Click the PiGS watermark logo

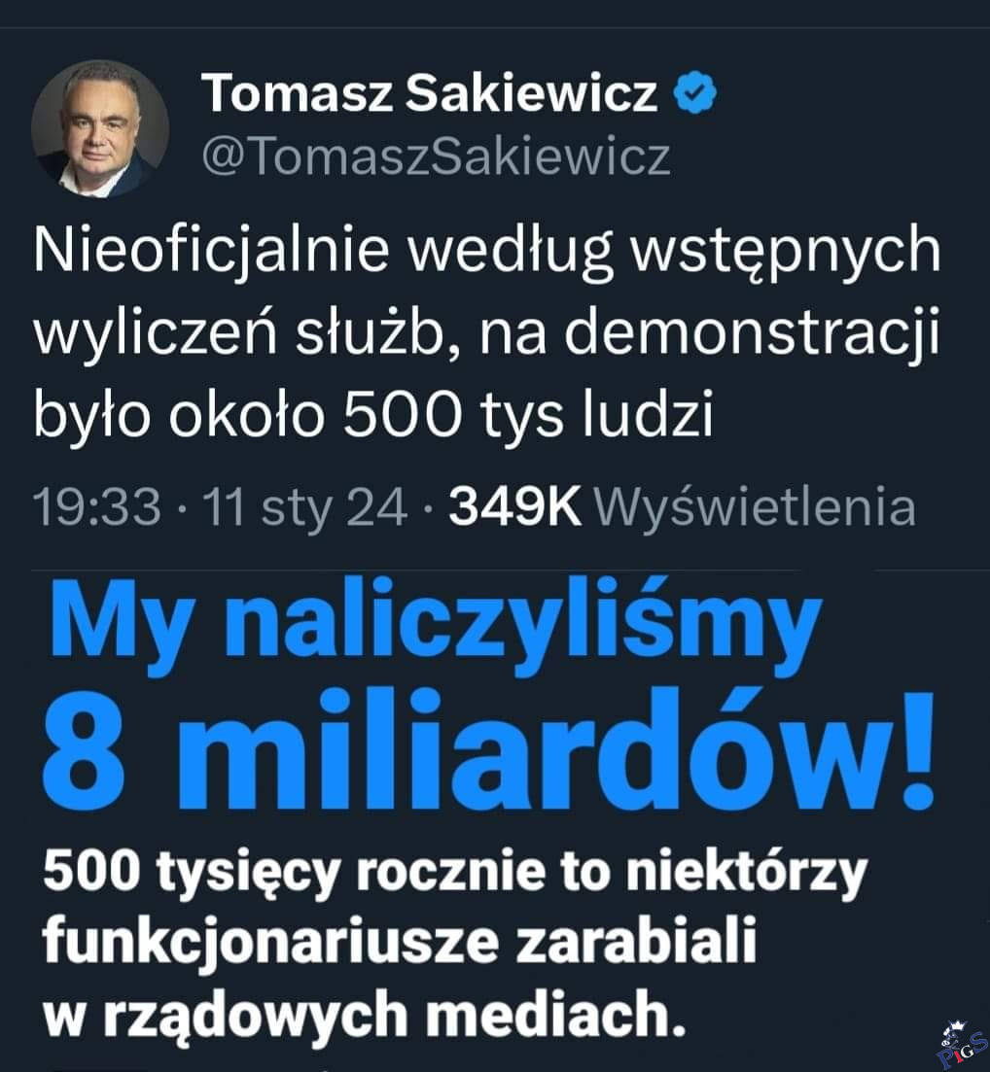click(x=961, y=1044)
